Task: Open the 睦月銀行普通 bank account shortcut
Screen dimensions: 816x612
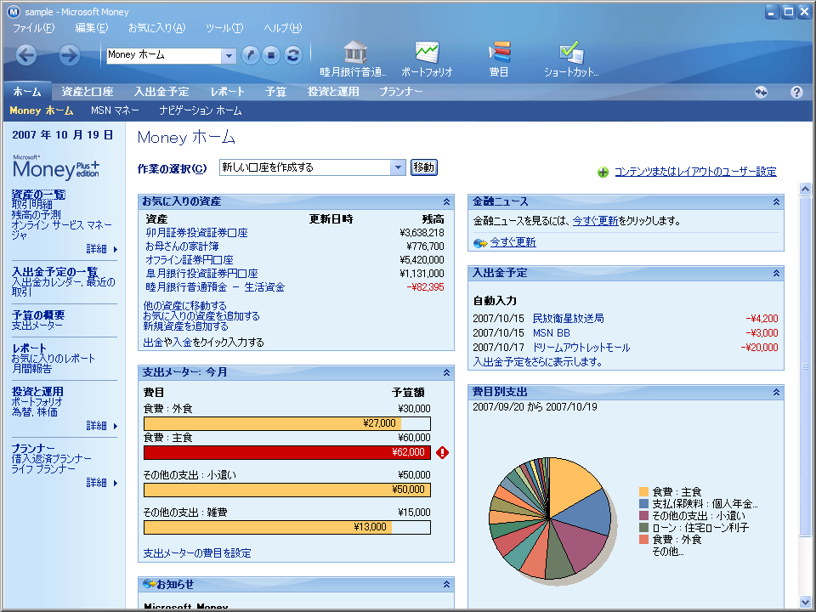Action: coord(354,59)
